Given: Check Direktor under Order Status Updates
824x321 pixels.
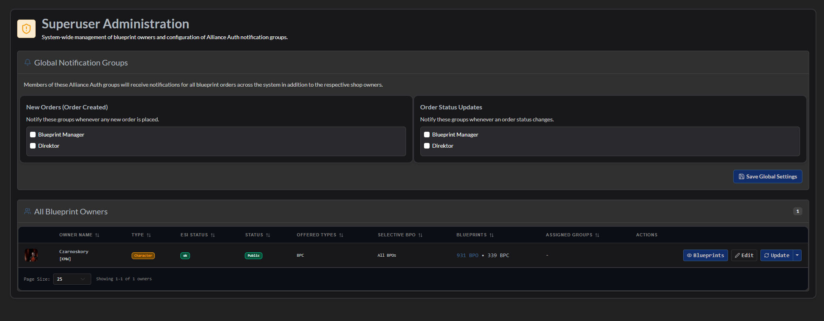Looking at the screenshot, I should (427, 146).
